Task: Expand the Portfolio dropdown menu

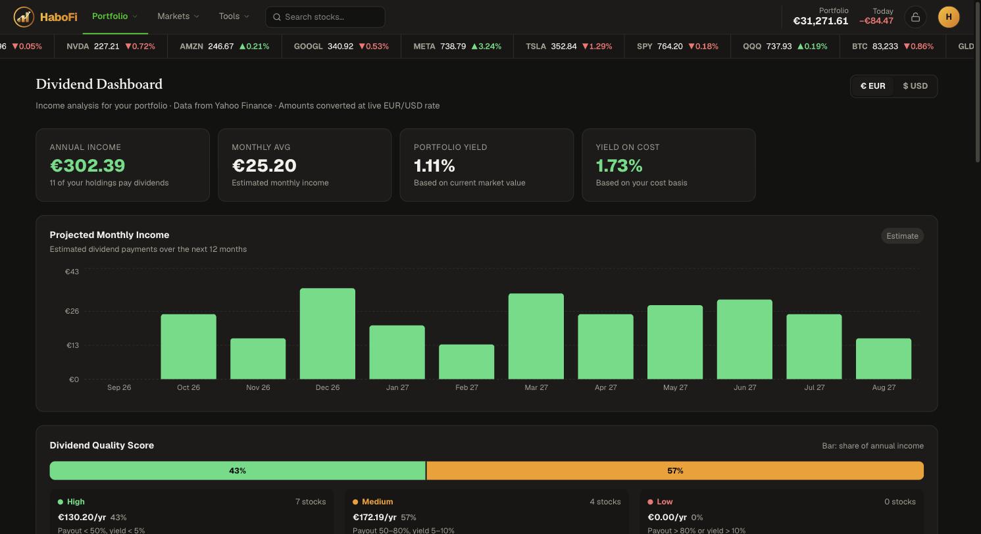Action: 115,16
